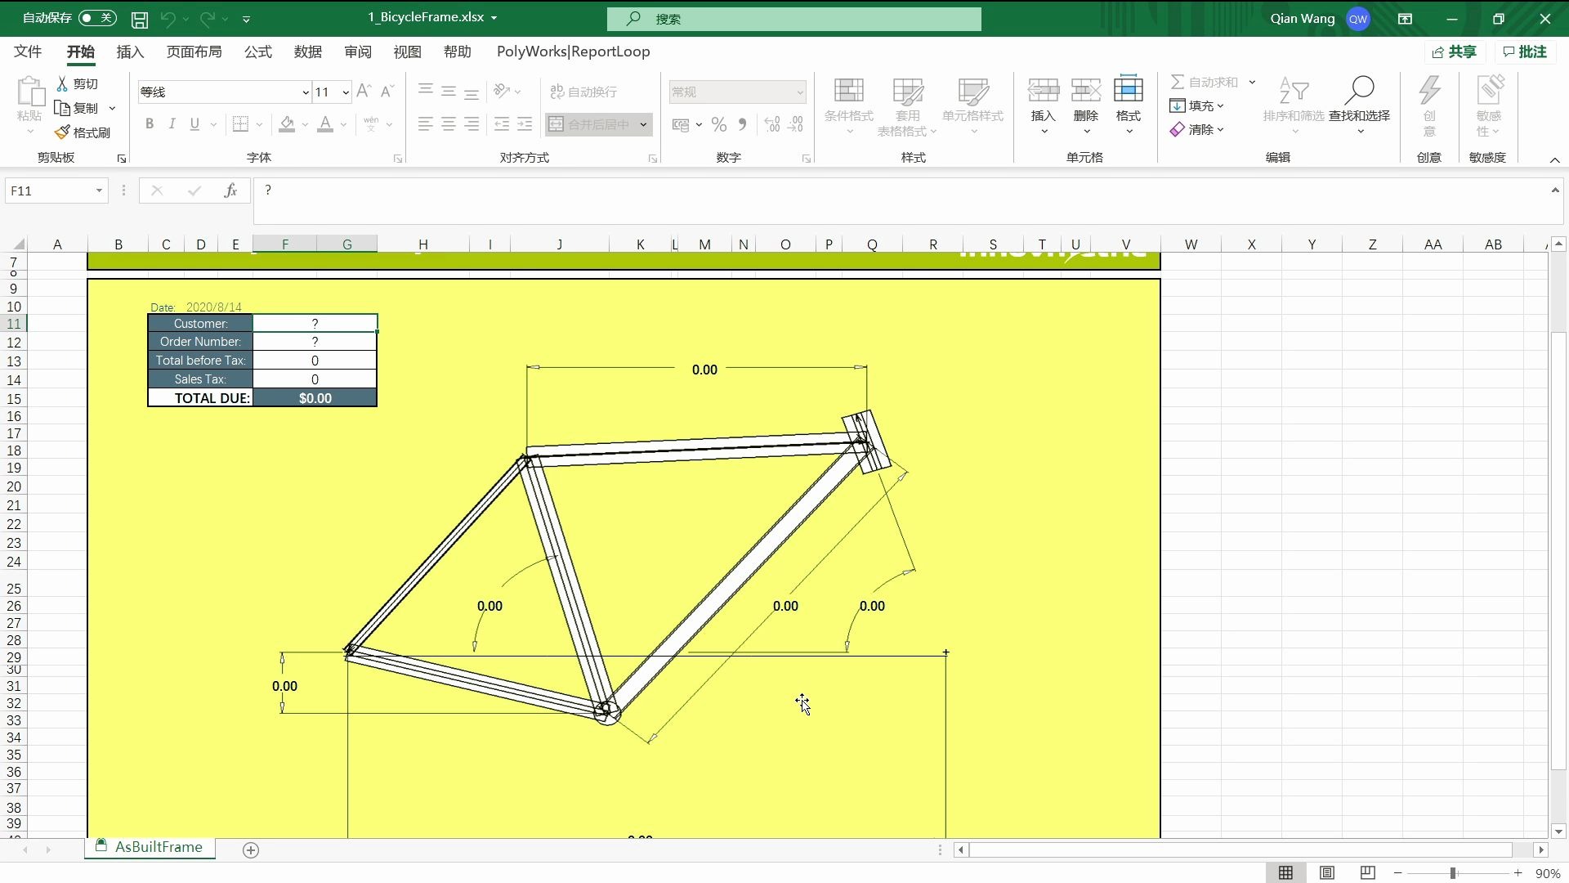Click the Insert function fx icon
1569x883 pixels.
pos(230,190)
